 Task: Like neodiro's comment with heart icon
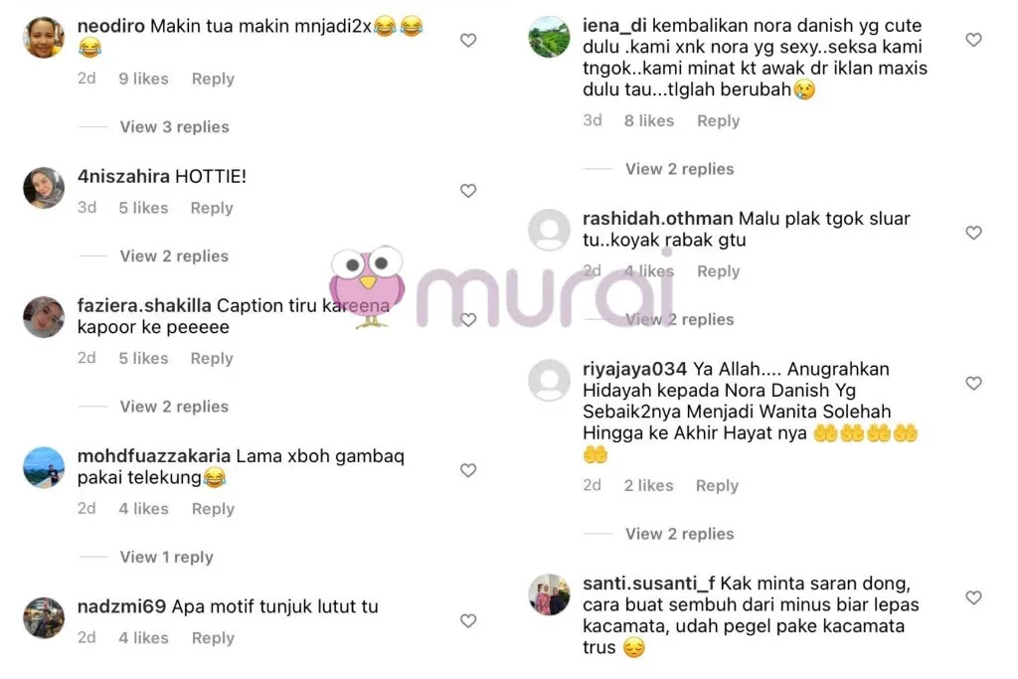tap(468, 40)
